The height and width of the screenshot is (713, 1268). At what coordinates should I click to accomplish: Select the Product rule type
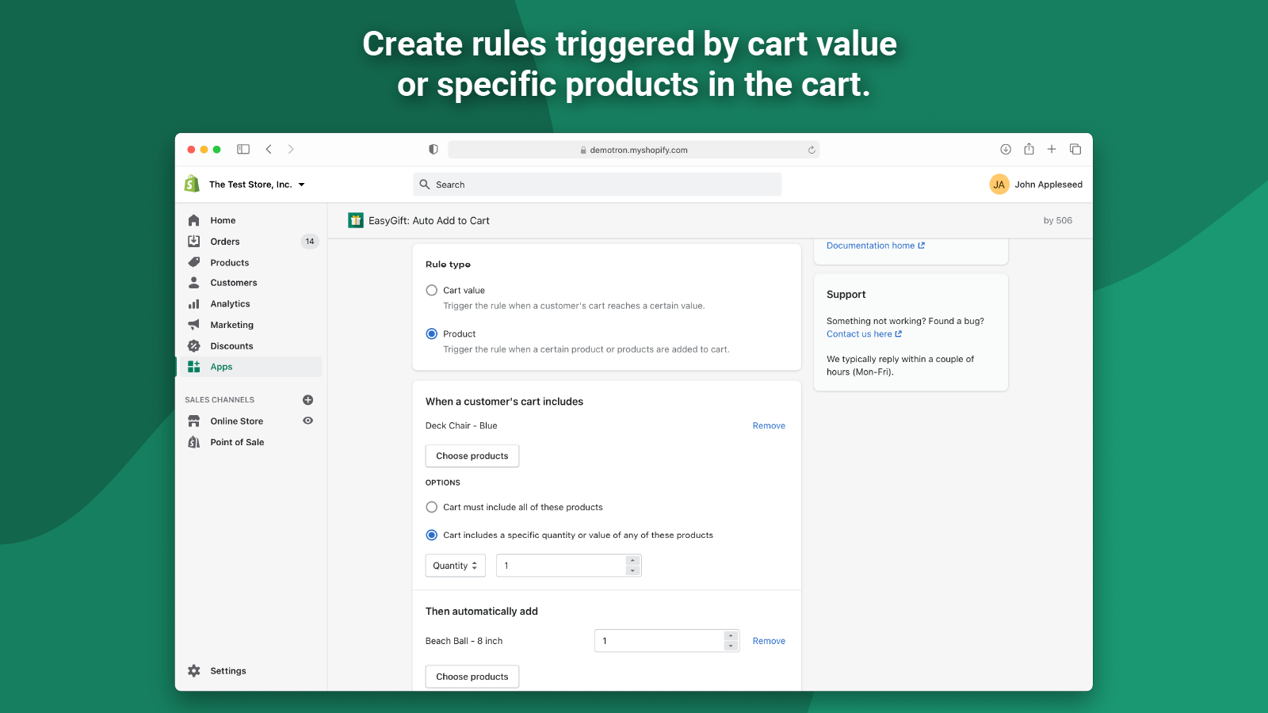(x=432, y=334)
